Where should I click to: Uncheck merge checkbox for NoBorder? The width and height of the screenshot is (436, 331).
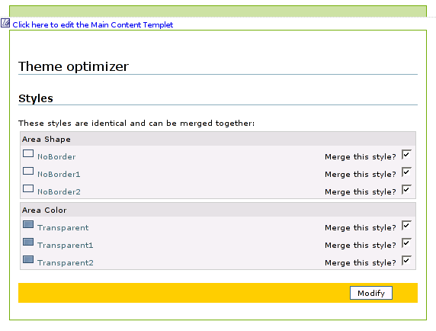406,154
